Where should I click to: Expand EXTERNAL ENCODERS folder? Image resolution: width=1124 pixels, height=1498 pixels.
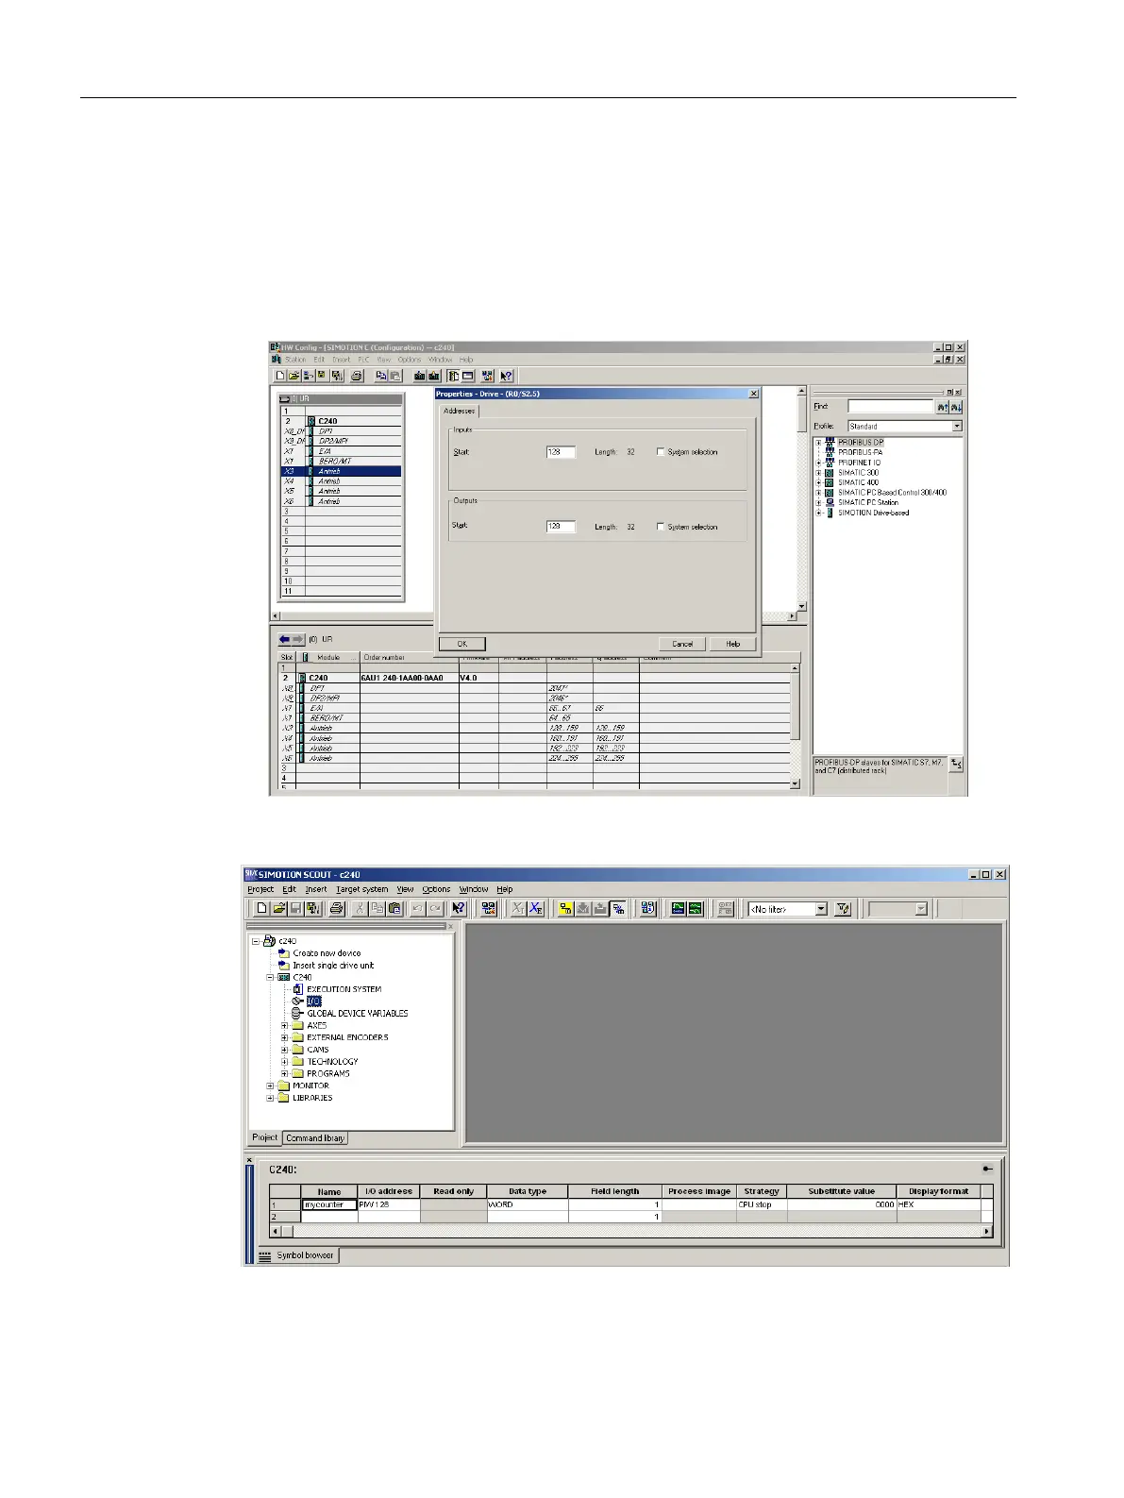click(285, 1037)
